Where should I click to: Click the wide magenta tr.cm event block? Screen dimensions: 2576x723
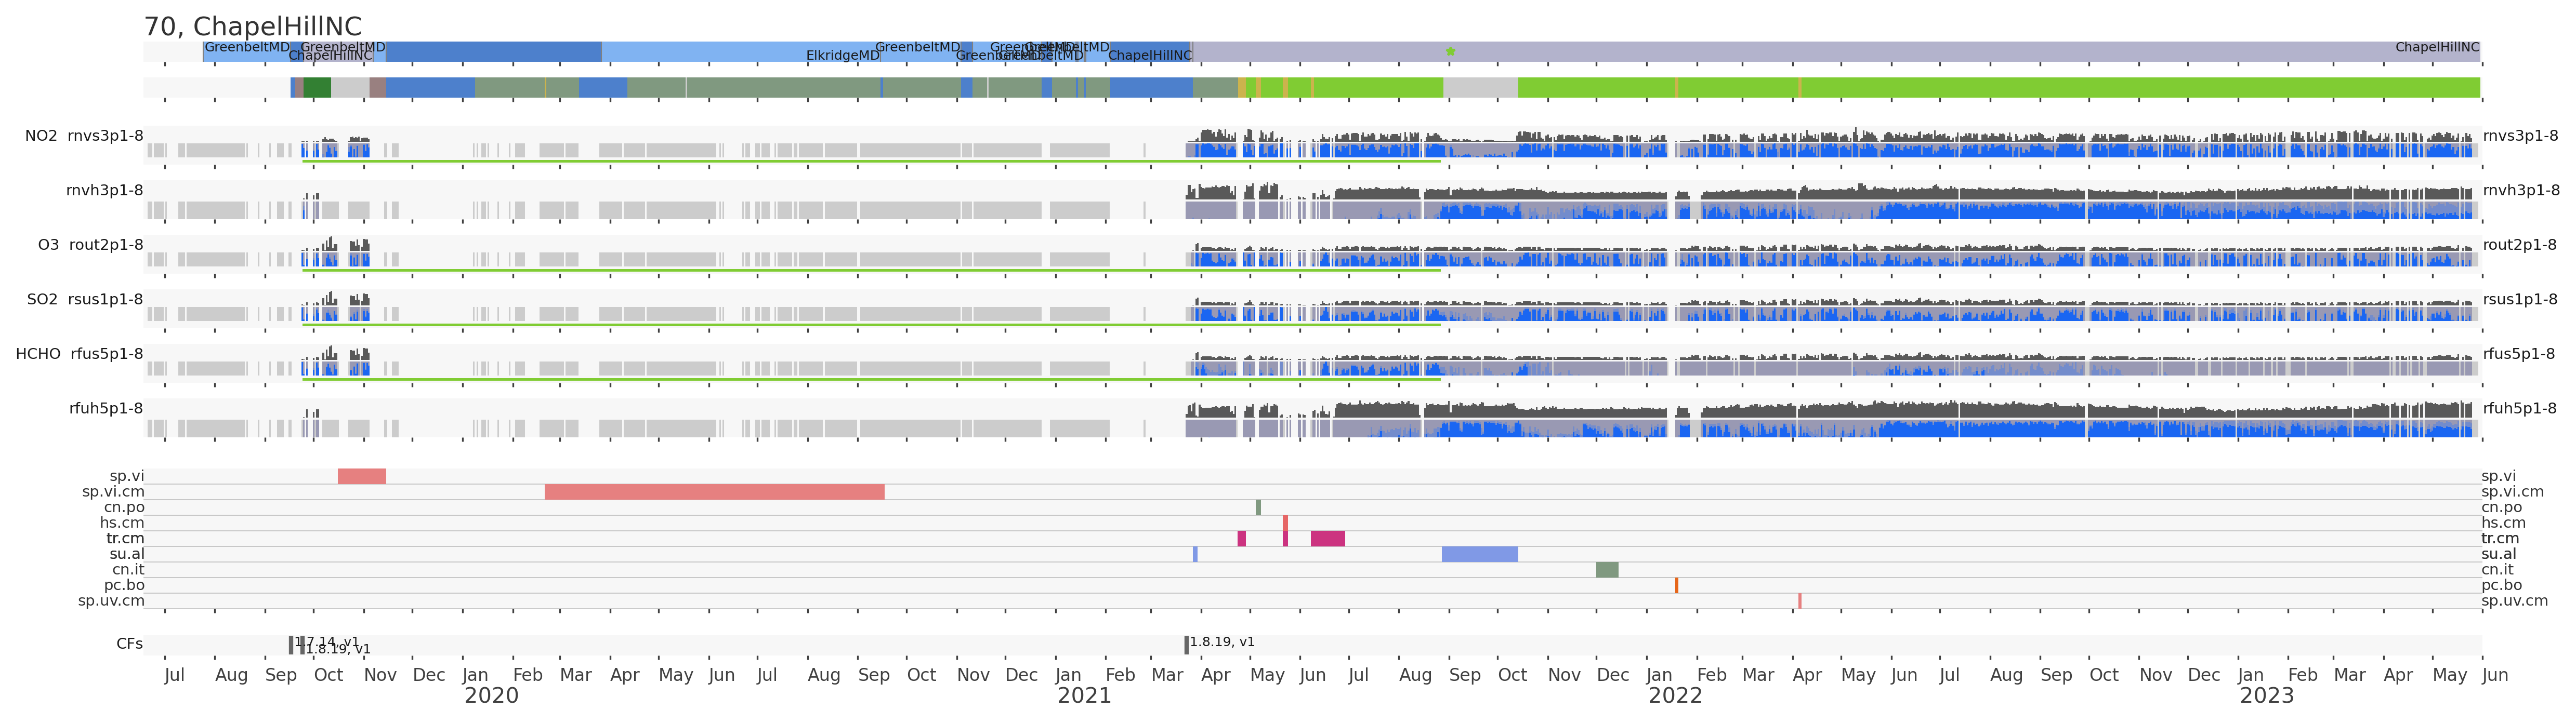point(1327,539)
